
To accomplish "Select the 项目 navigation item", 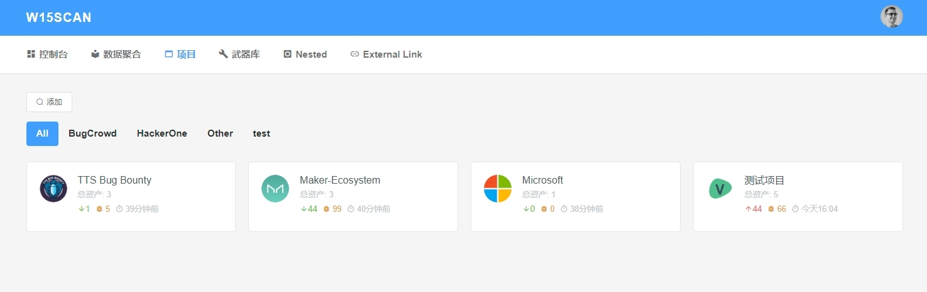I will click(180, 55).
